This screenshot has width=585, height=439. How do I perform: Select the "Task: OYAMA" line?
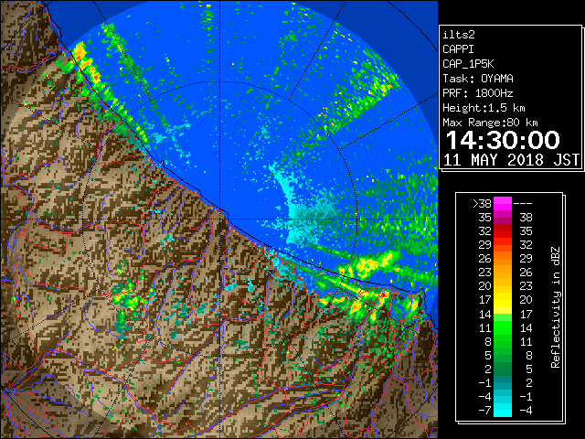pos(478,79)
